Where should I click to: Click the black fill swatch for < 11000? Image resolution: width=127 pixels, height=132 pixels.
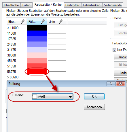[x=37, y=28]
